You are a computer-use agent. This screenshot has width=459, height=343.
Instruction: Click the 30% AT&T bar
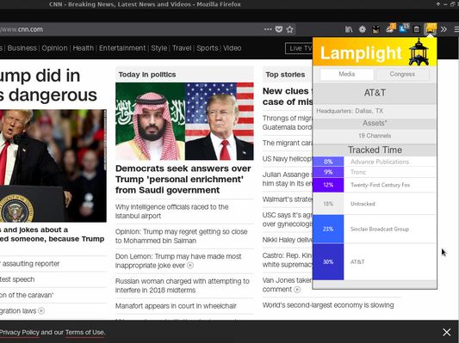(x=328, y=262)
